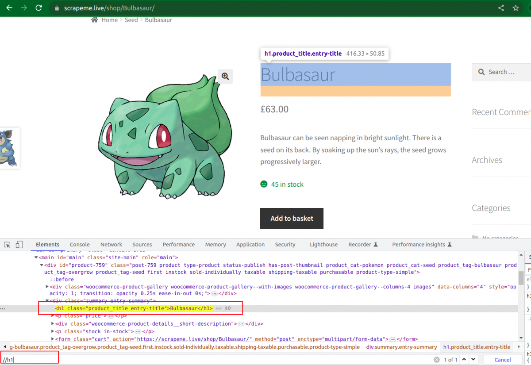Screen dimensions: 531x365
Task: Expand the cart form element
Action: tap(53, 339)
